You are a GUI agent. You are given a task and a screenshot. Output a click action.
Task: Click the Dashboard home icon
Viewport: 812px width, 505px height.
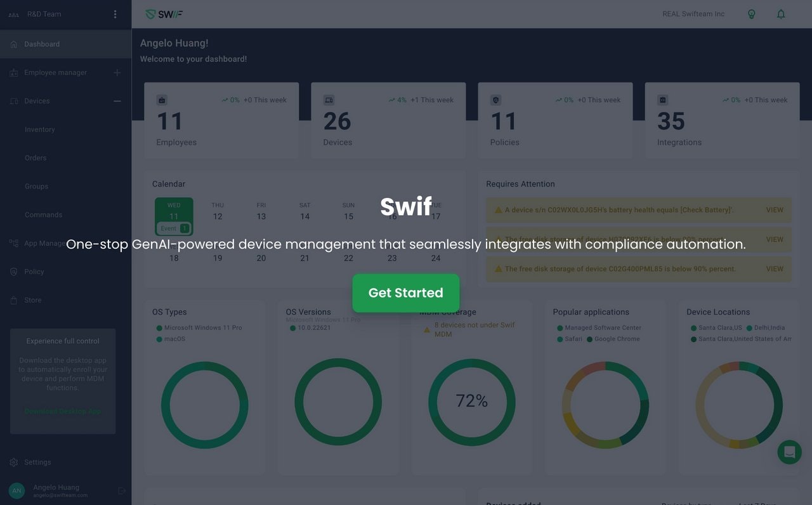coord(14,44)
